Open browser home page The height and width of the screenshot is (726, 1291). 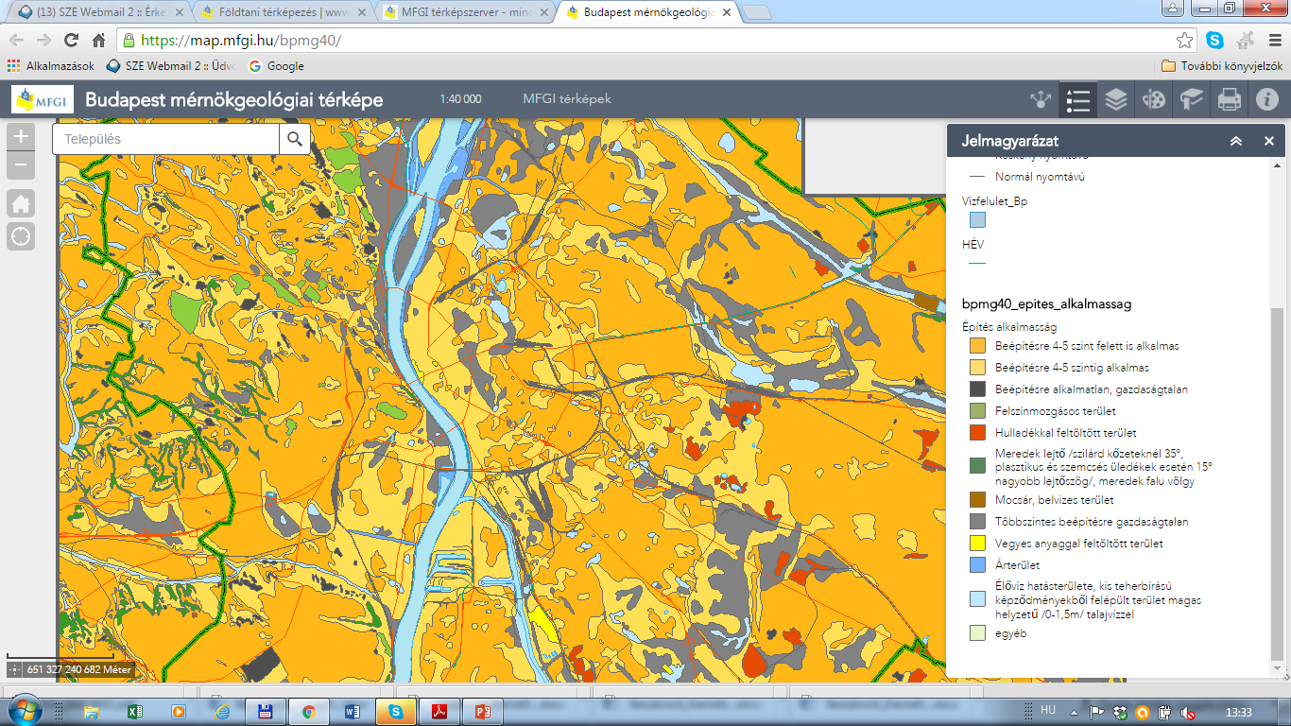click(98, 41)
